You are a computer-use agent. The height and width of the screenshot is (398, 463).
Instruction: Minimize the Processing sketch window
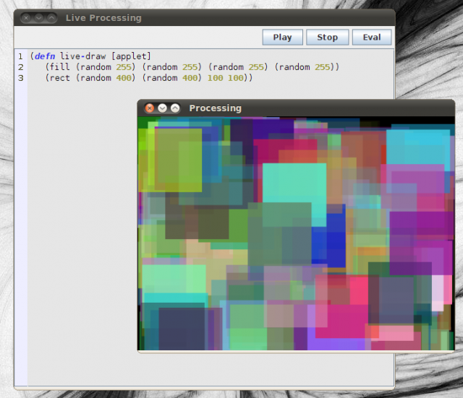(x=162, y=108)
